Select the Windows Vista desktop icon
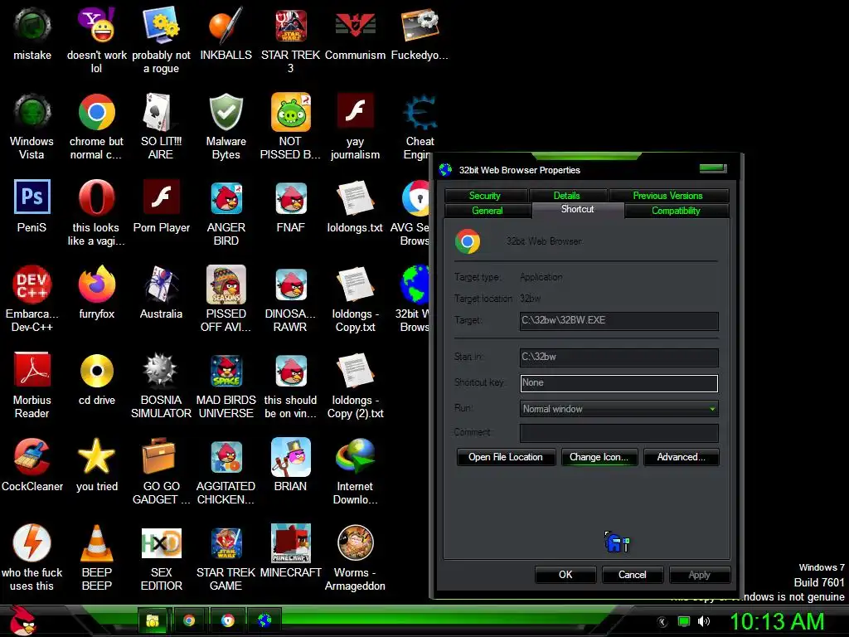Screen dimensions: 849x637 [x=32, y=126]
